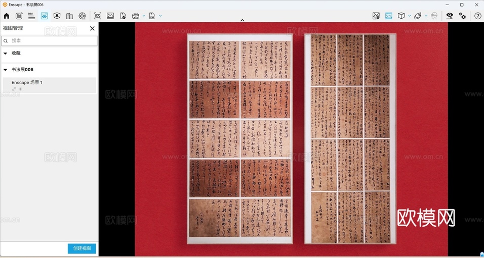Image resolution: width=484 pixels, height=258 pixels.
Task: Minimize the Enscape window
Action: pos(448,5)
